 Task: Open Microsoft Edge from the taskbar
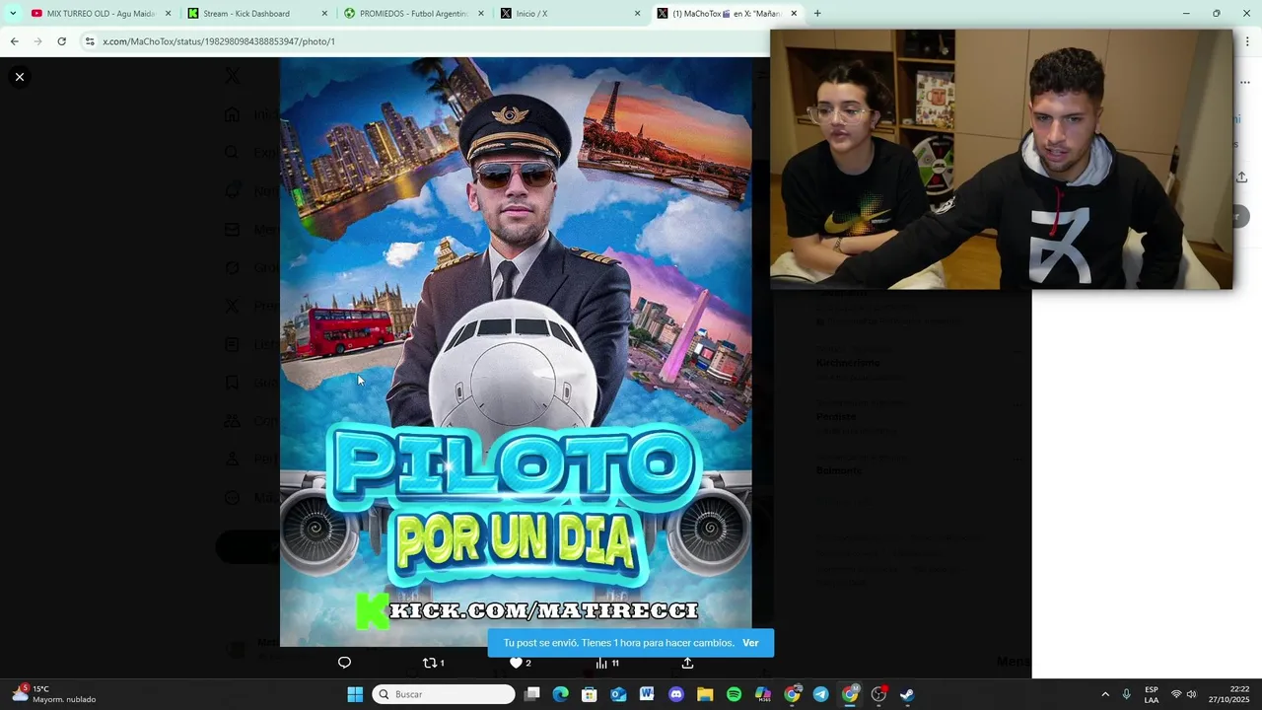pyautogui.click(x=561, y=694)
